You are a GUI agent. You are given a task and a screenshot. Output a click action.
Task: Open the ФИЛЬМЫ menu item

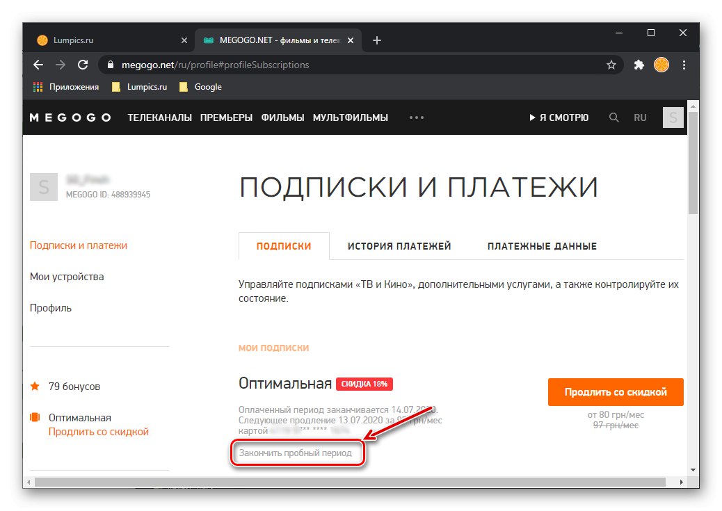click(x=282, y=118)
